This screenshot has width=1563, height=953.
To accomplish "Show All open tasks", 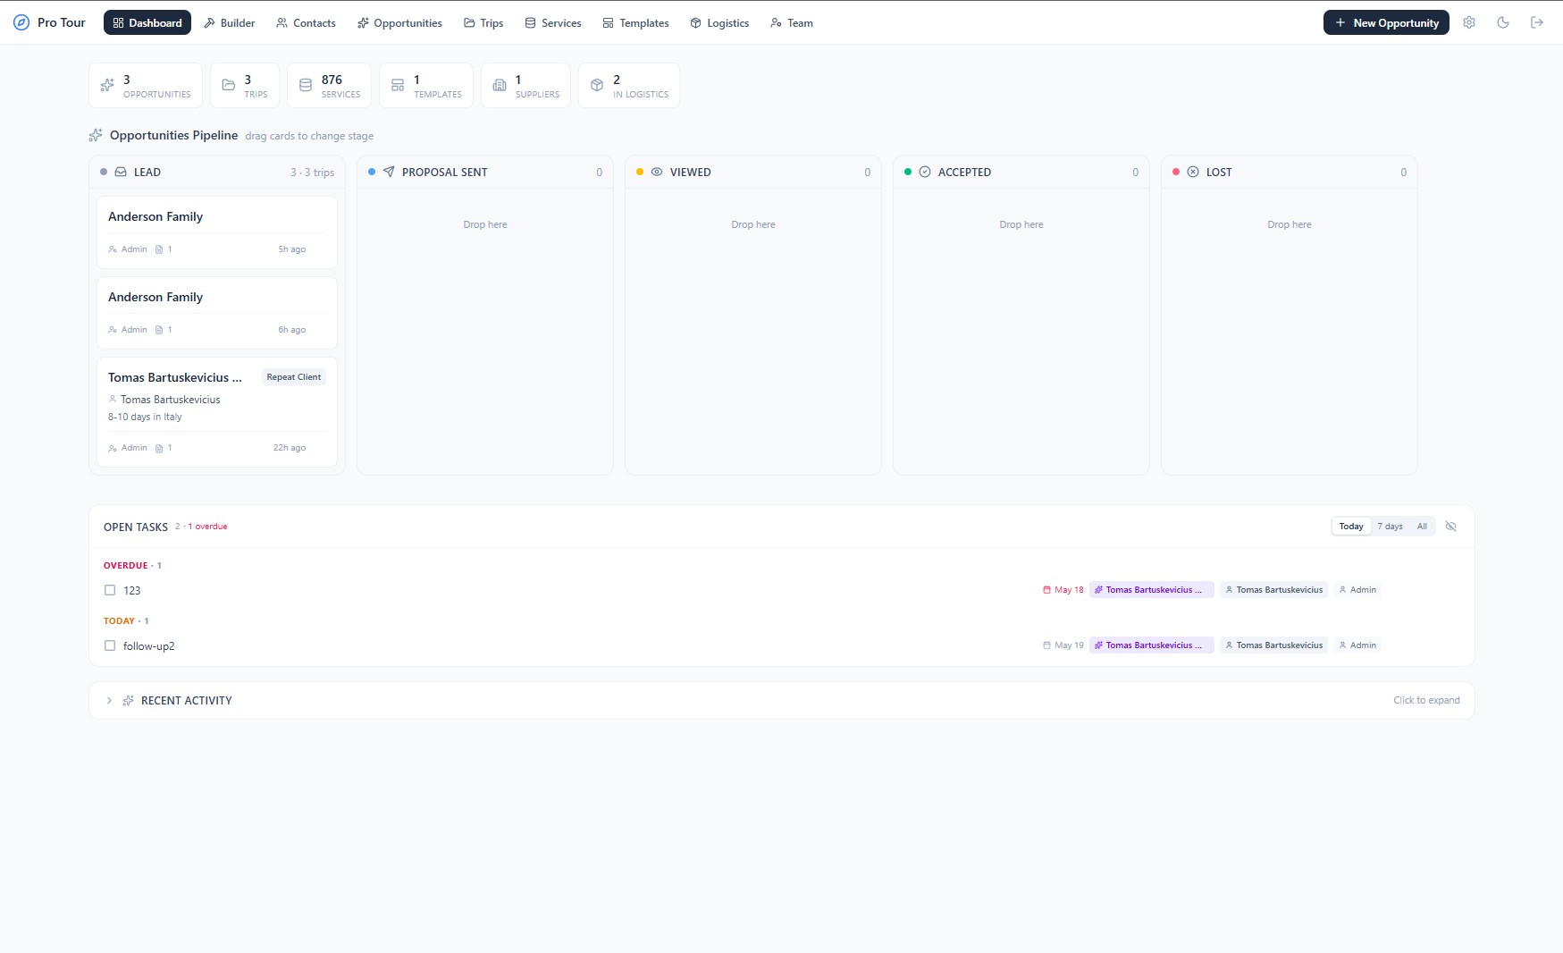I will (x=1422, y=527).
